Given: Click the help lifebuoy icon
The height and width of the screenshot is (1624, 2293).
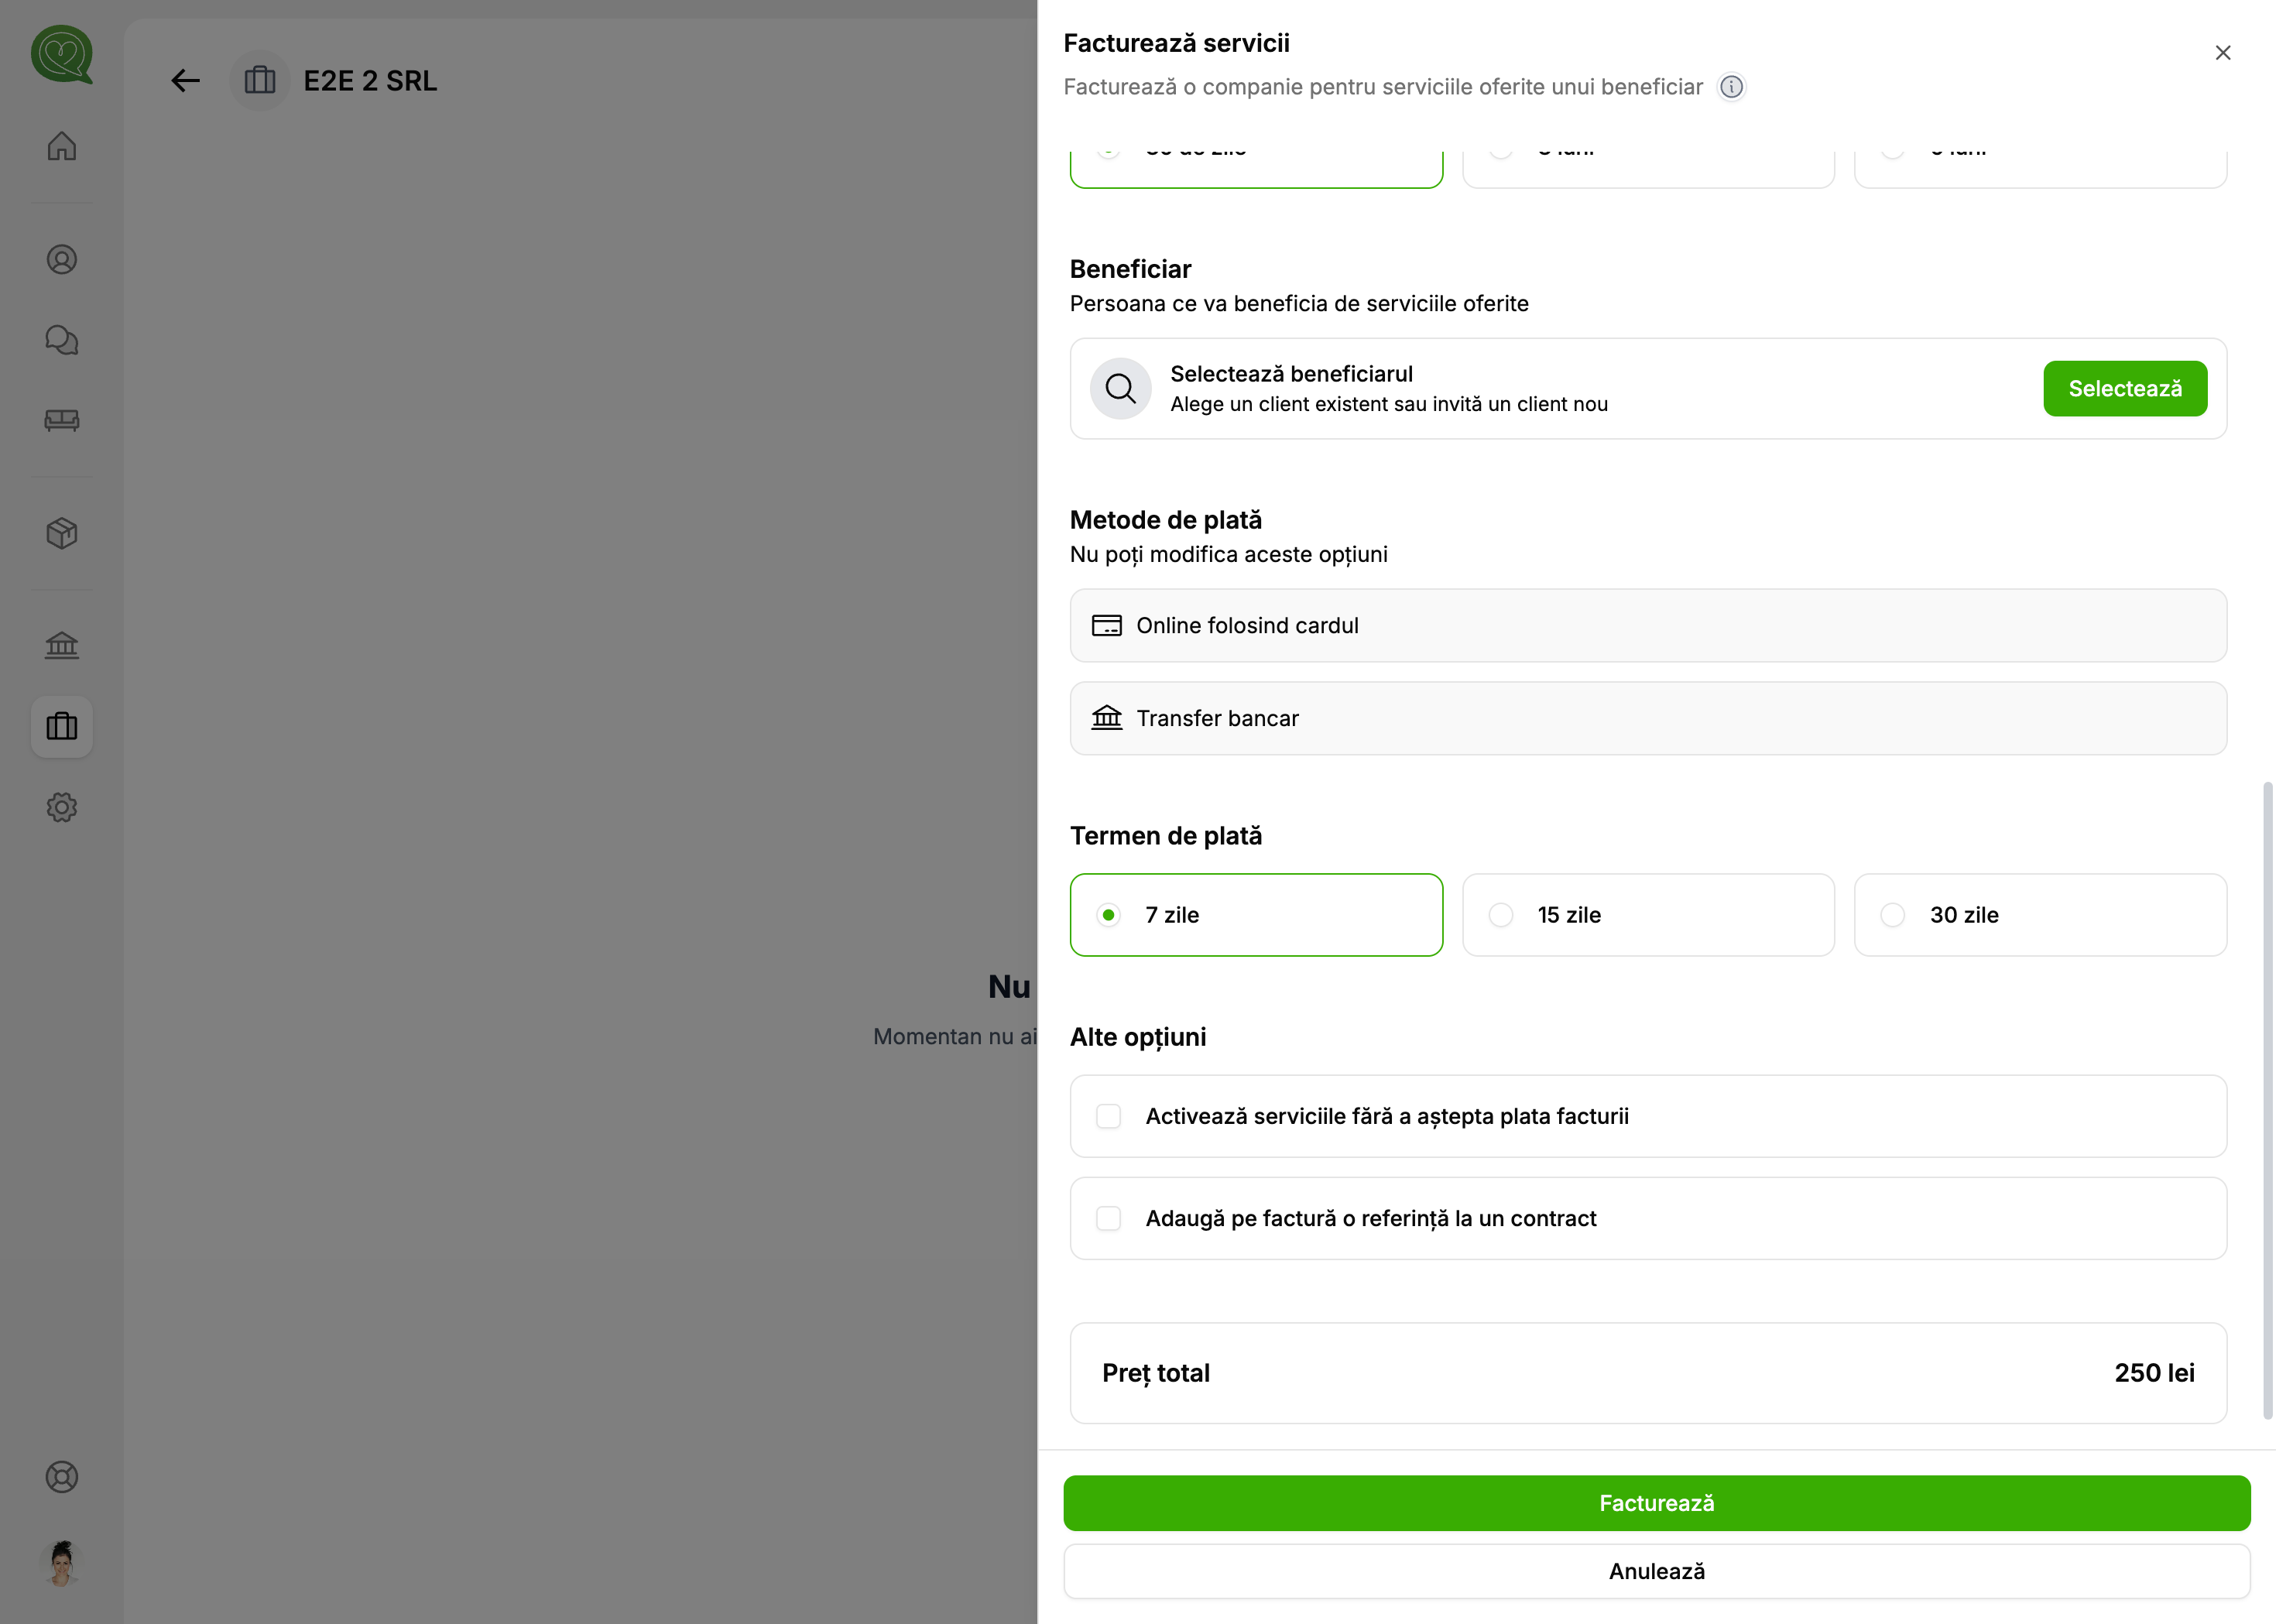Looking at the screenshot, I should 62,1477.
